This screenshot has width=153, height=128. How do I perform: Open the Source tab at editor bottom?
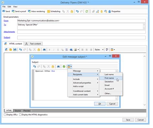pos(18,111)
